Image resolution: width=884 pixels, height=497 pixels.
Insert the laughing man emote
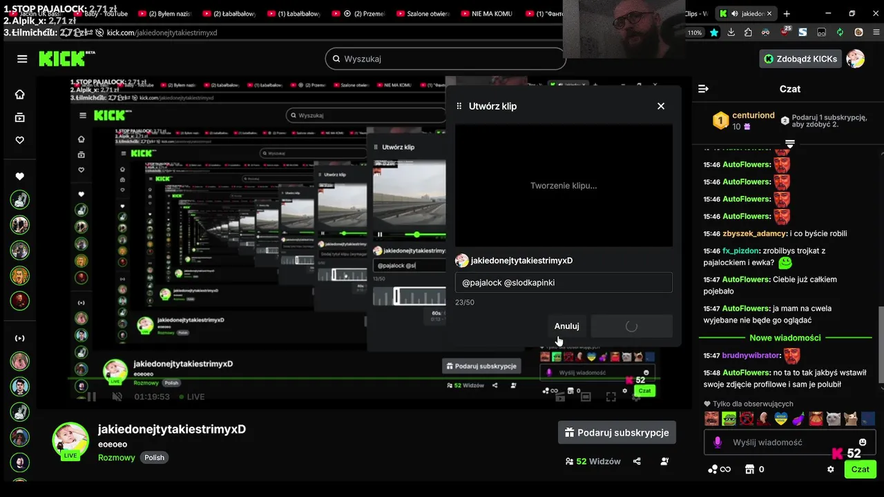coord(711,418)
